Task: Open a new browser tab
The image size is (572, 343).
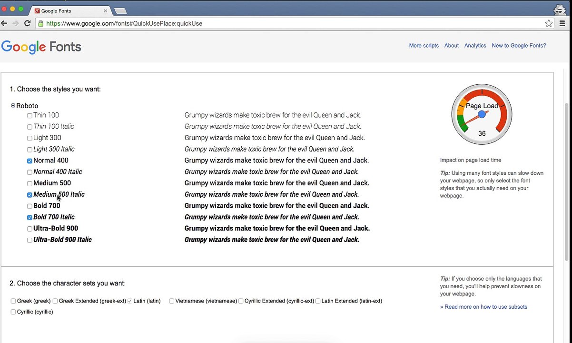Action: (x=120, y=10)
